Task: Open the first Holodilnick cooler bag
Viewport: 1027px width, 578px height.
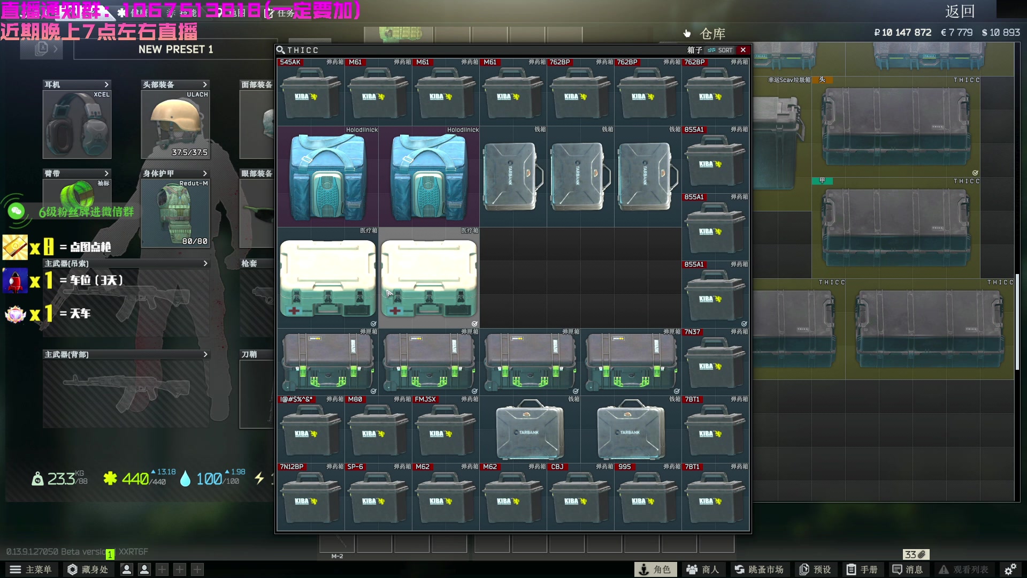Action: pyautogui.click(x=328, y=177)
